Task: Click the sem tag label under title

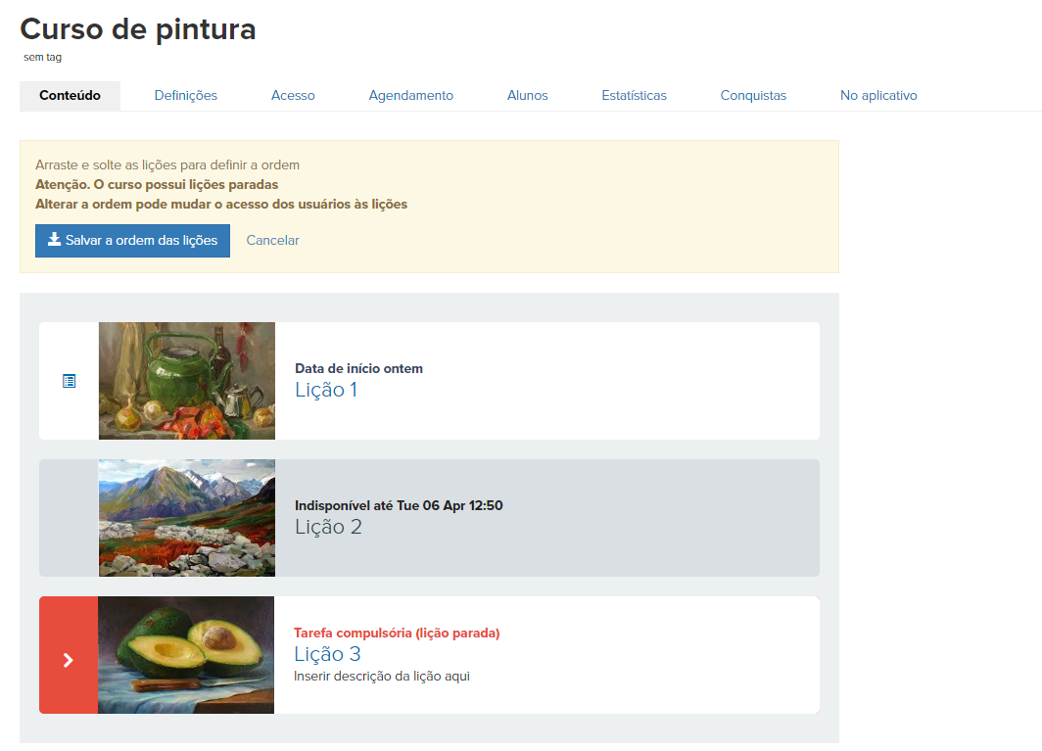Action: (42, 57)
